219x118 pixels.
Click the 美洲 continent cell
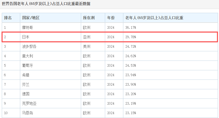tap(87, 46)
